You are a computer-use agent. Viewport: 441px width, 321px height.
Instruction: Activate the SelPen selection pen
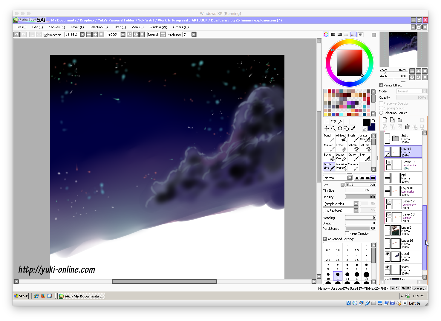(353, 148)
